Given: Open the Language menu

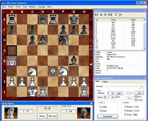Looking at the screenshot, I should click(41, 7).
